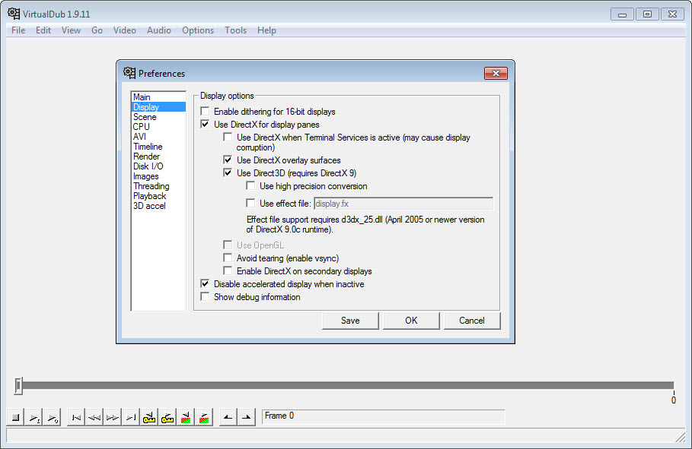Open the View menu
The height and width of the screenshot is (449, 692).
click(71, 30)
